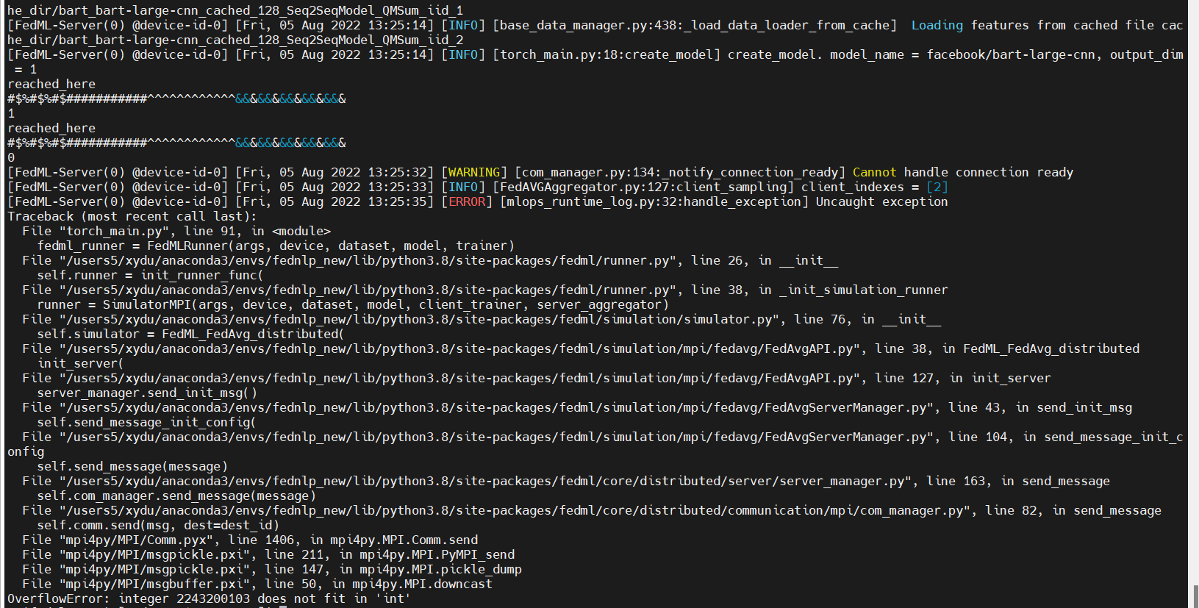Click 'self.send_message_init_config(' line
1199x608 pixels.
[x=146, y=422]
